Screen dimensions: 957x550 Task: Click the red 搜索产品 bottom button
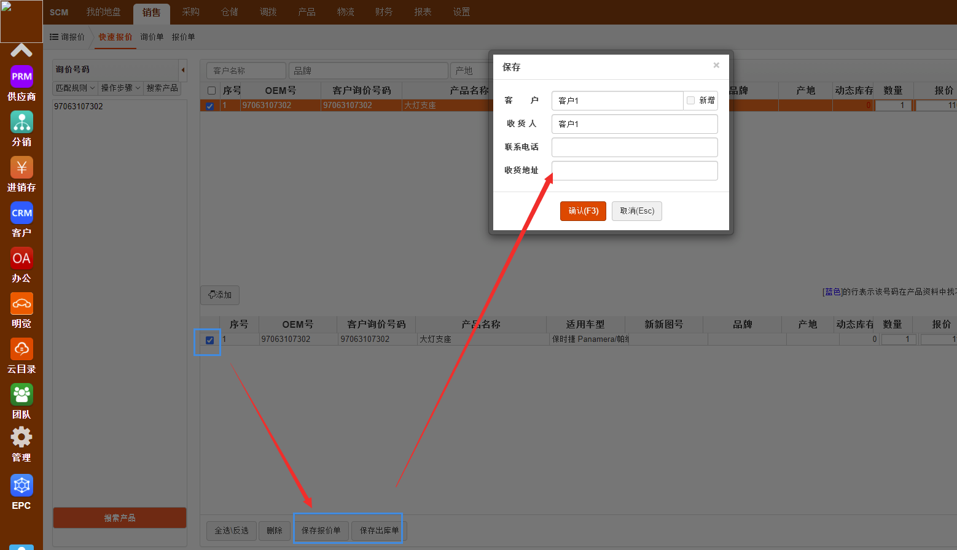point(120,518)
